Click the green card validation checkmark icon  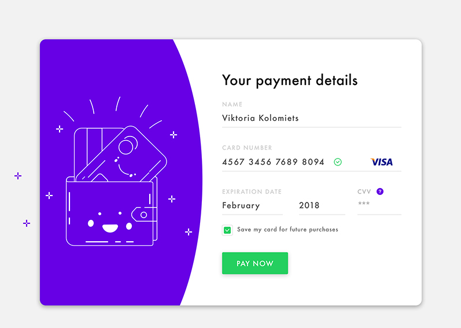338,162
